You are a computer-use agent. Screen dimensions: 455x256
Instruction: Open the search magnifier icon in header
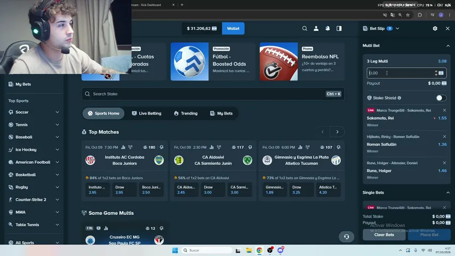click(305, 28)
